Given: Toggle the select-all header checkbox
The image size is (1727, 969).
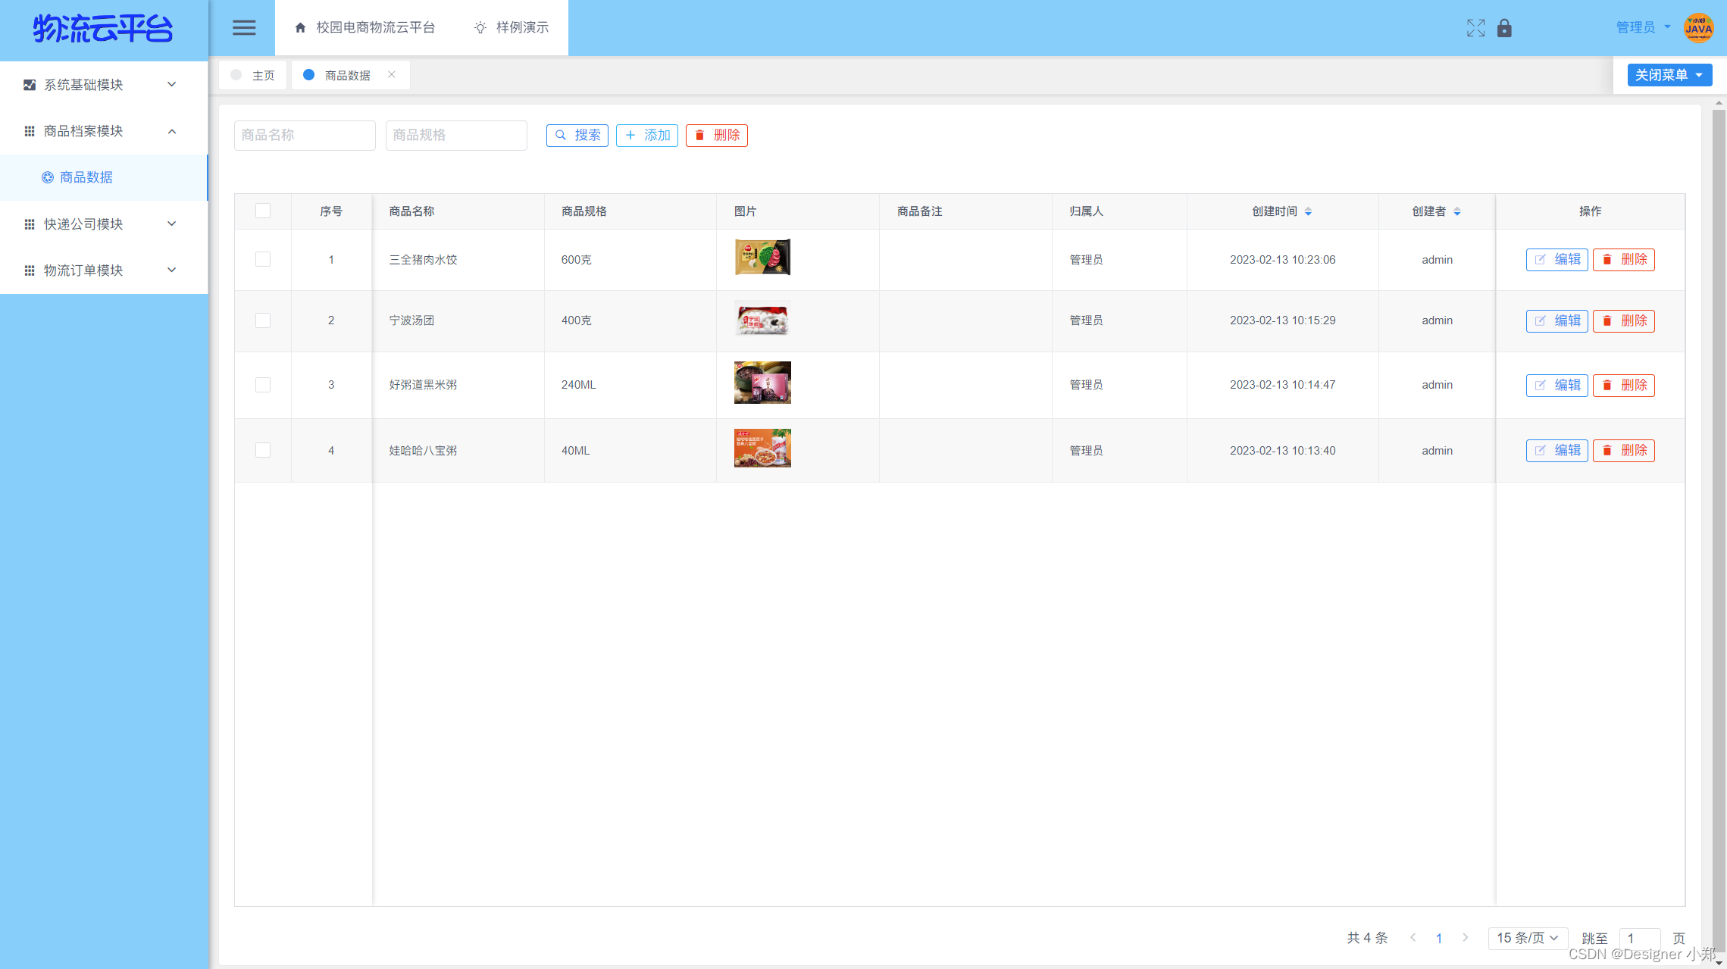Looking at the screenshot, I should tap(263, 211).
